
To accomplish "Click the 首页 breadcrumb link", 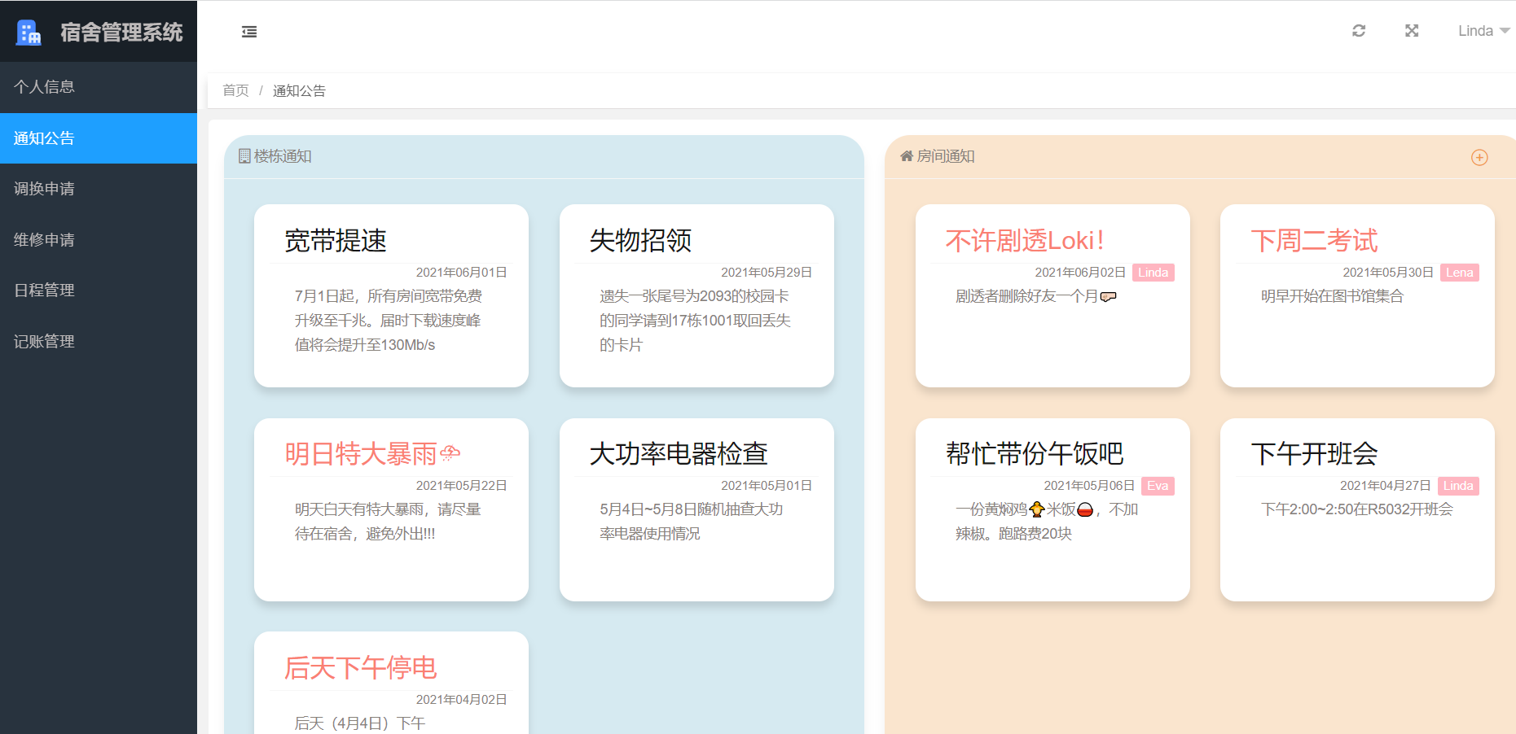I will (x=235, y=90).
